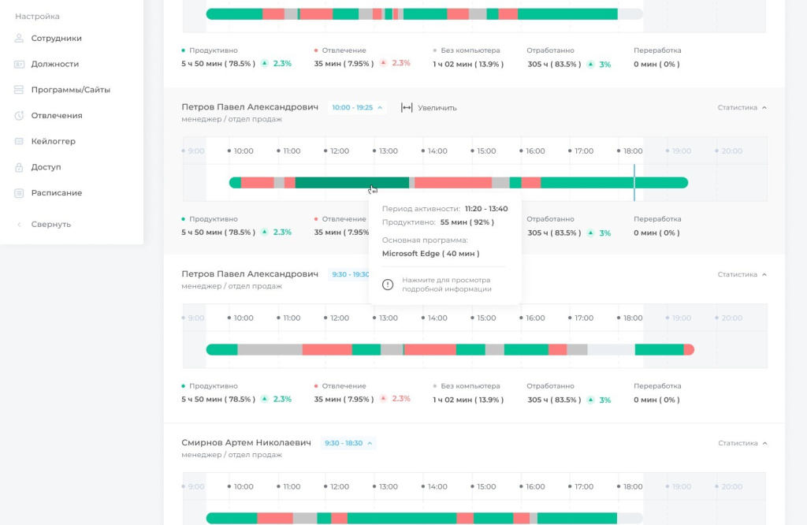Image resolution: width=807 pixels, height=525 pixels.
Task: Click the dark green 11:20-13:40 activity segment
Action: click(x=352, y=183)
